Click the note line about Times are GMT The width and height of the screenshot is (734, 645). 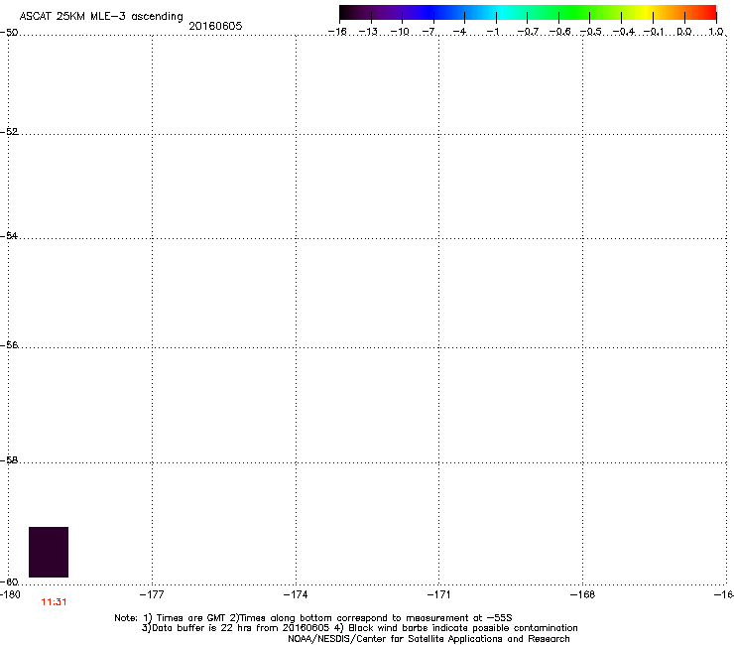click(x=313, y=618)
